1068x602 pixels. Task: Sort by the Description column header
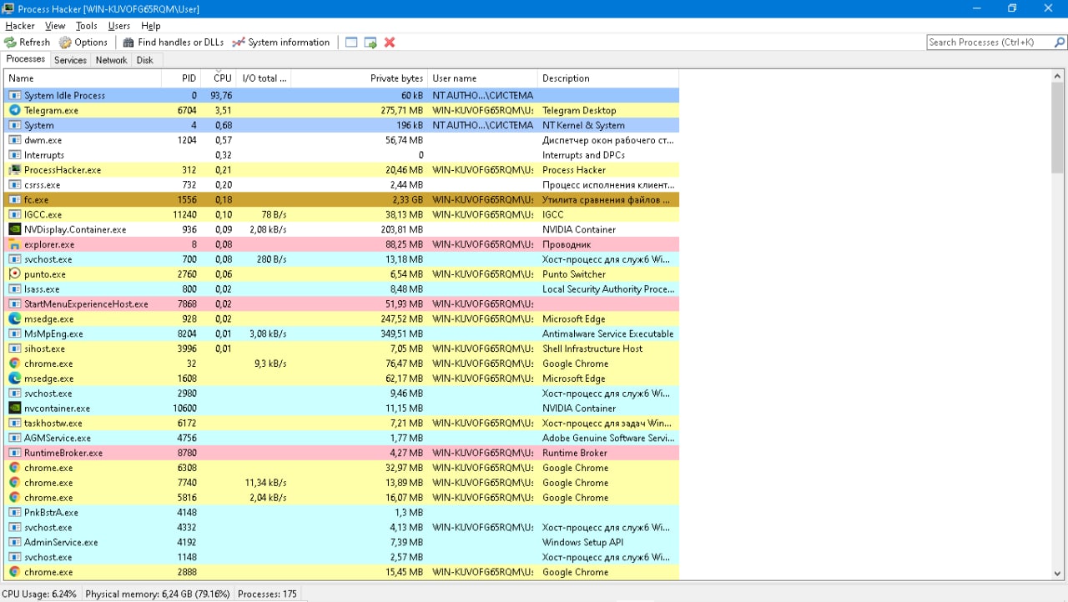(608, 78)
